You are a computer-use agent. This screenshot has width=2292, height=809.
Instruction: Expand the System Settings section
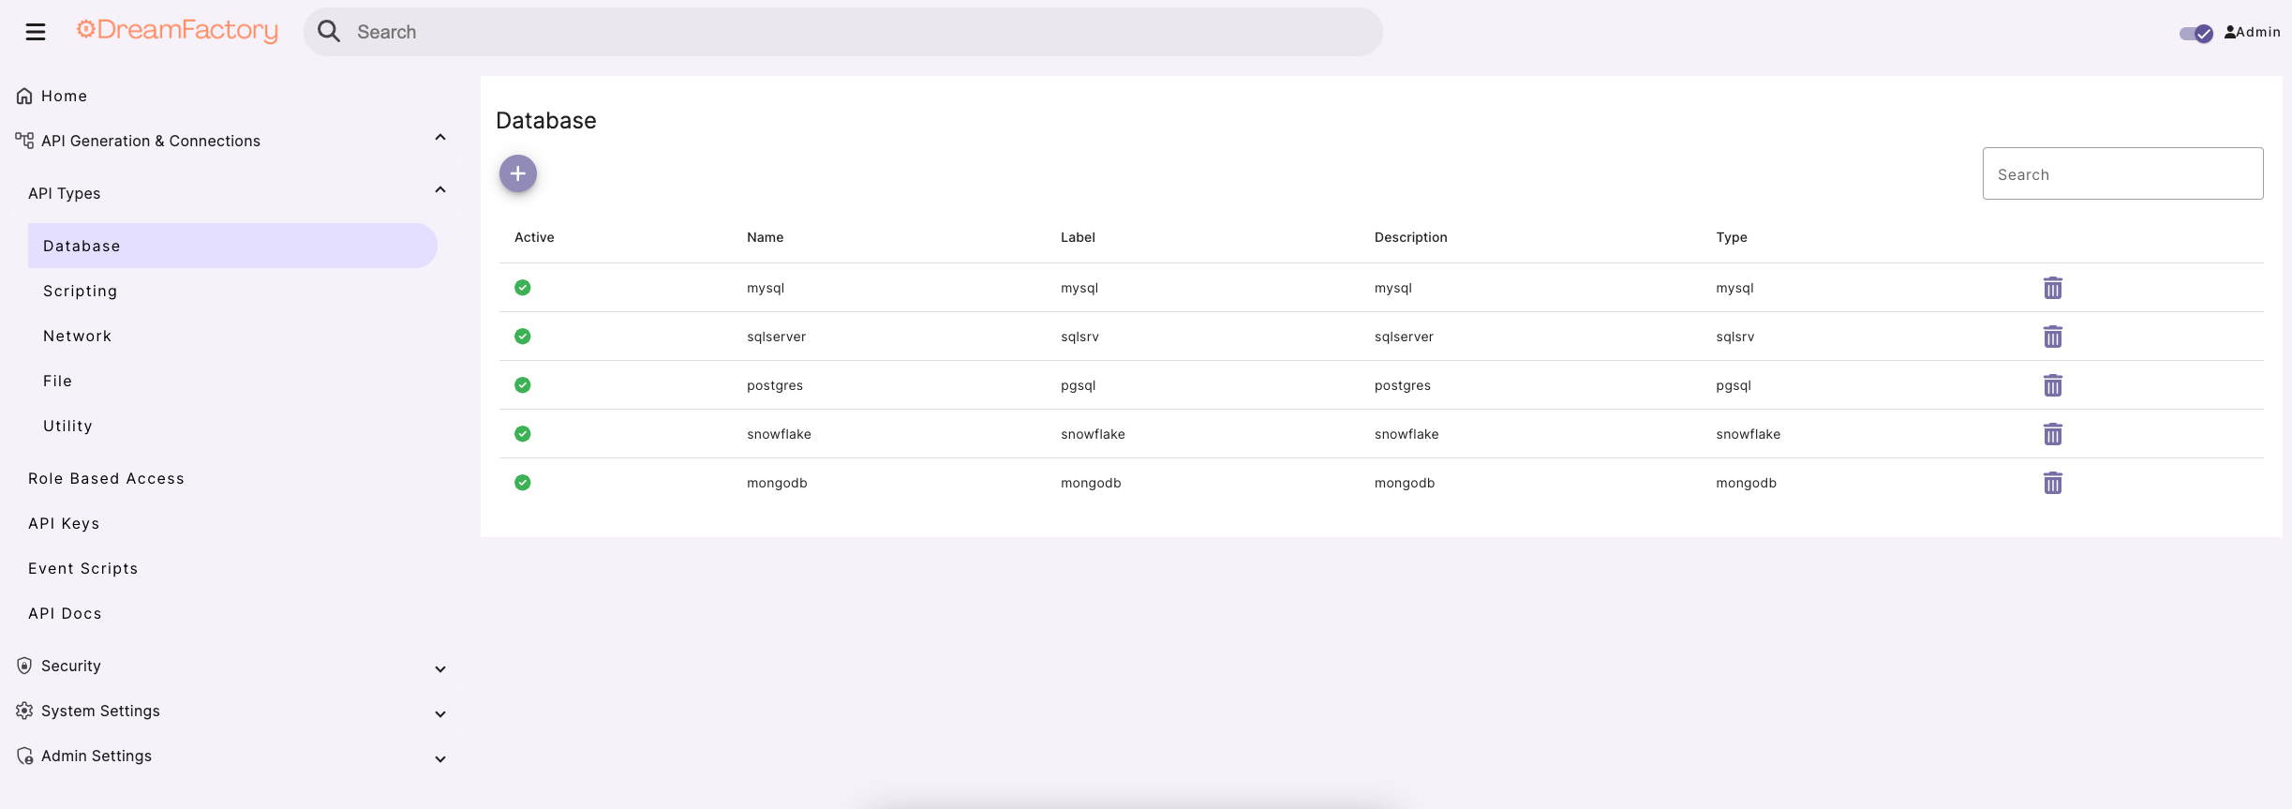[439, 713]
